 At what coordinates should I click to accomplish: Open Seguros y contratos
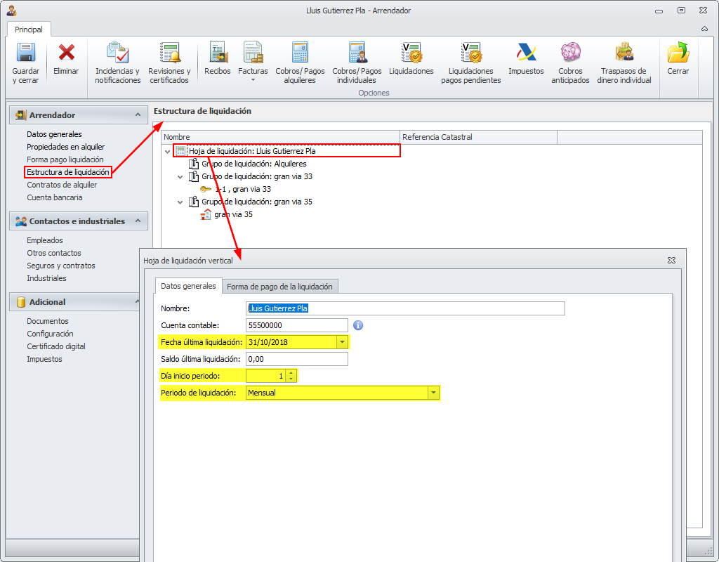click(x=61, y=266)
